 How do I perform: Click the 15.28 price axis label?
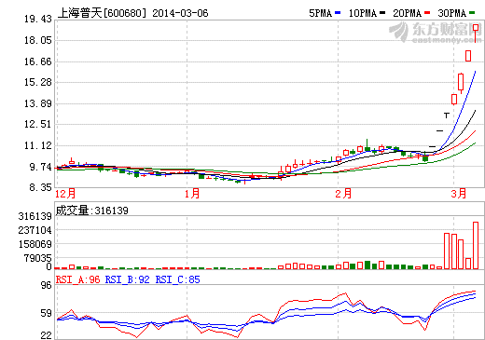(x=38, y=82)
